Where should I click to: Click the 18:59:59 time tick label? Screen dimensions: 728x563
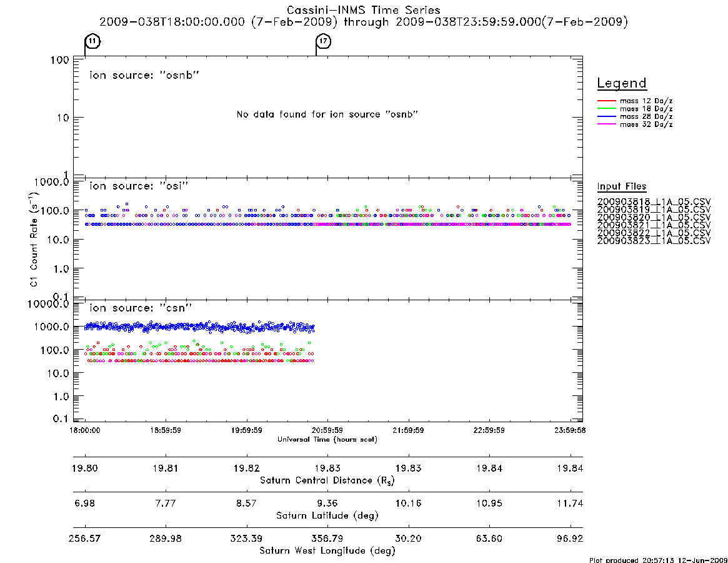(166, 430)
